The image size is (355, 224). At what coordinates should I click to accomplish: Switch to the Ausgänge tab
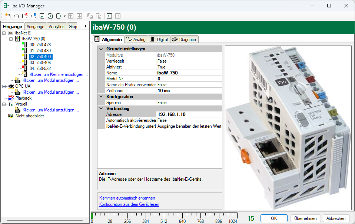click(36, 27)
